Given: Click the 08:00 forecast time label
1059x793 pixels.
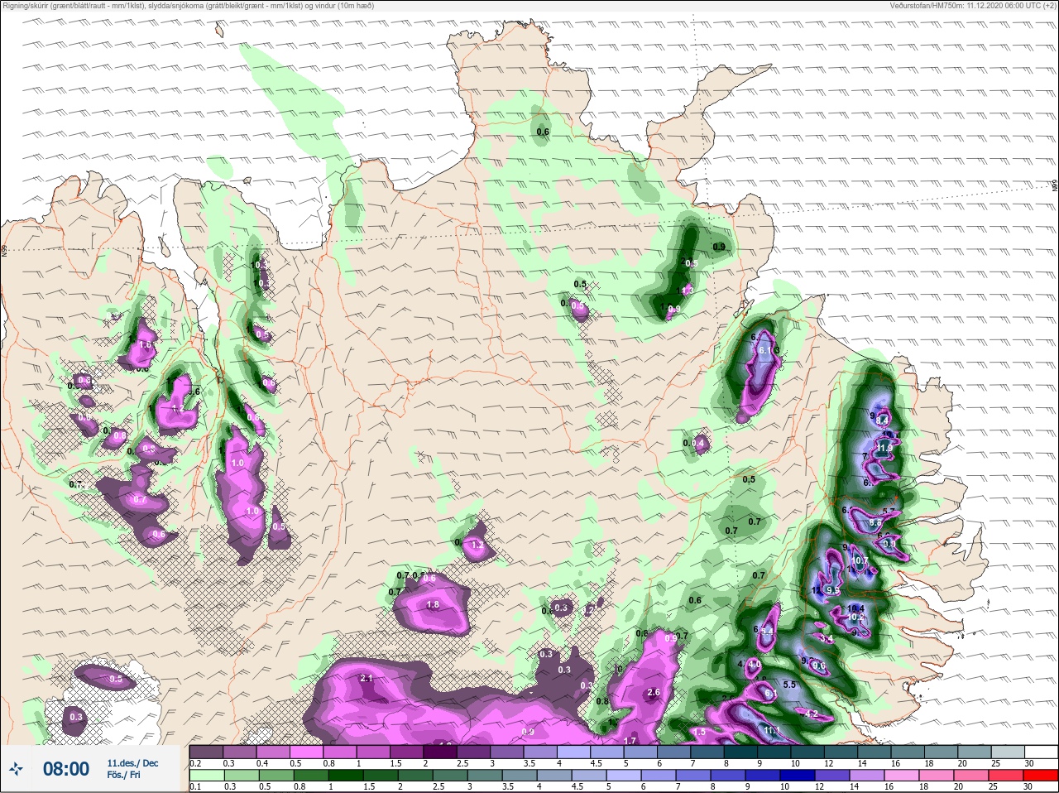Looking at the screenshot, I should 65,769.
